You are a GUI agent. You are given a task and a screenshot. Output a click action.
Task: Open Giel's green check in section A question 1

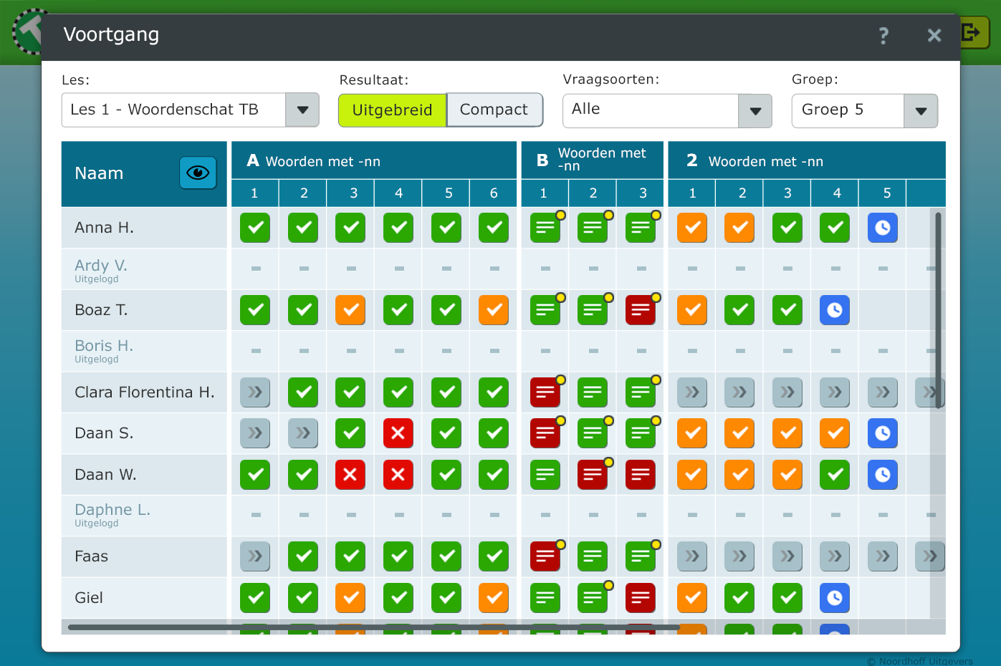pos(255,598)
